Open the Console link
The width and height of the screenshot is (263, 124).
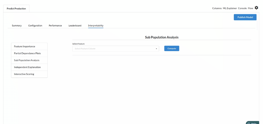click(x=242, y=8)
